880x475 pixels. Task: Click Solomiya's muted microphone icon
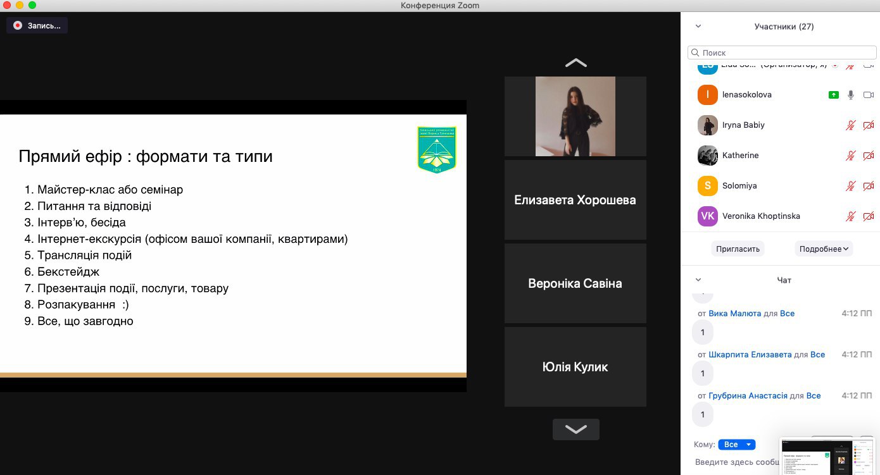coord(851,186)
